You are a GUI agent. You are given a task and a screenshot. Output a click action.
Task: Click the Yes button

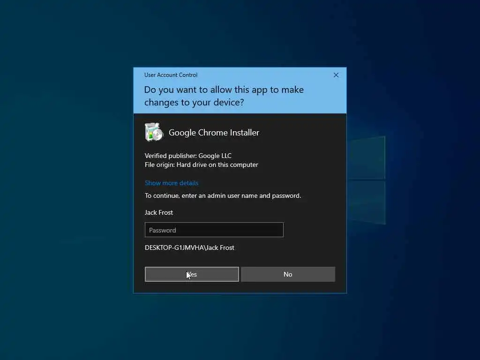point(192,274)
